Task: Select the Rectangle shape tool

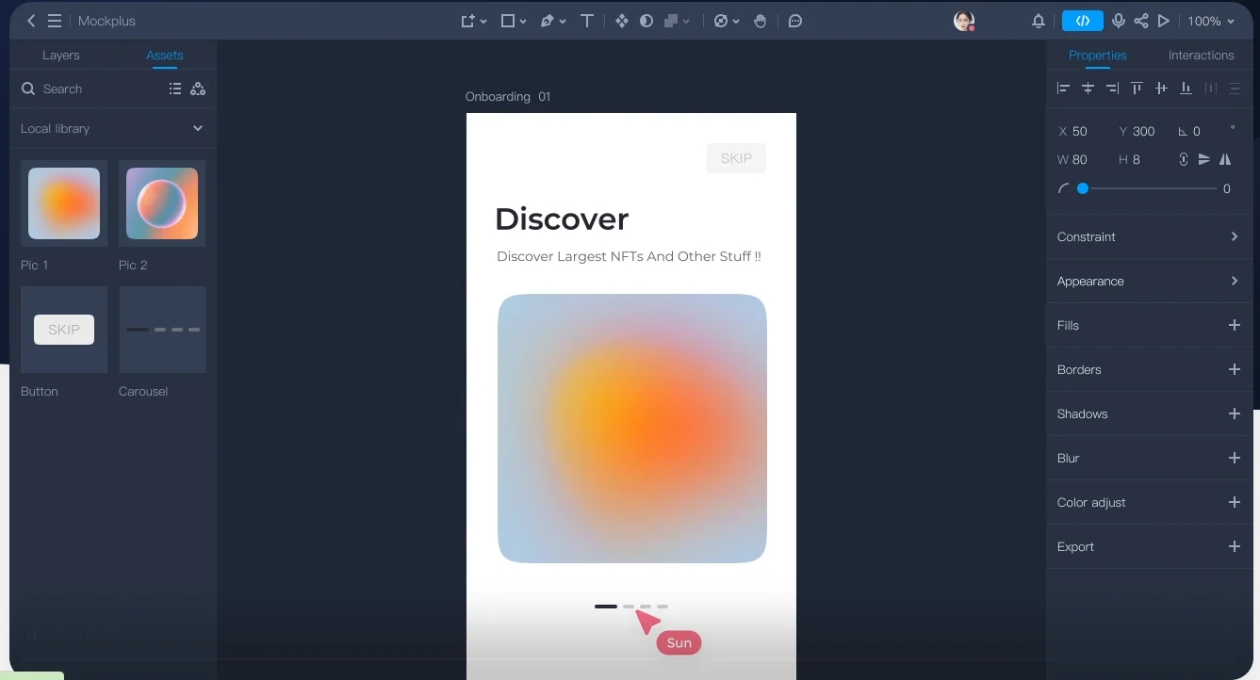Action: tap(507, 20)
